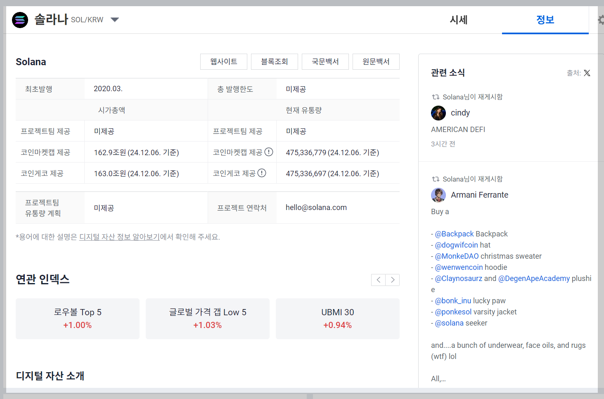Viewport: 604px width, 399px height.
Task: Follow the 디지털 자산 정보 알아보기 link
Action: click(x=119, y=237)
